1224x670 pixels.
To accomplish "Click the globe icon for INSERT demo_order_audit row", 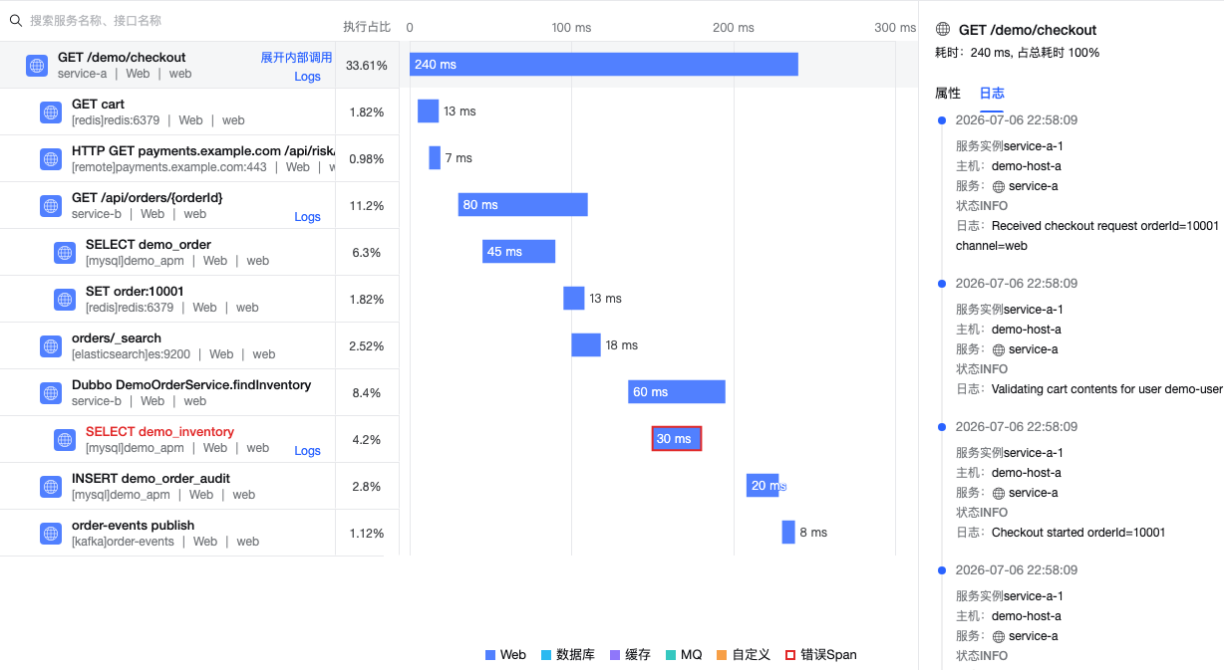I will coord(51,487).
